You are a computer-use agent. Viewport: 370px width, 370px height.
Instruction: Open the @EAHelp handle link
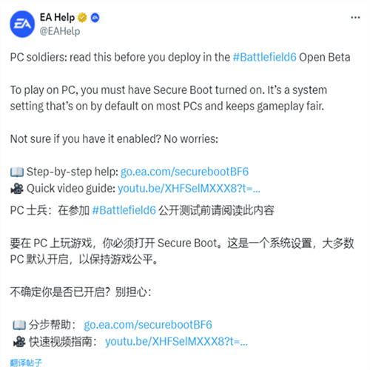tap(60, 31)
